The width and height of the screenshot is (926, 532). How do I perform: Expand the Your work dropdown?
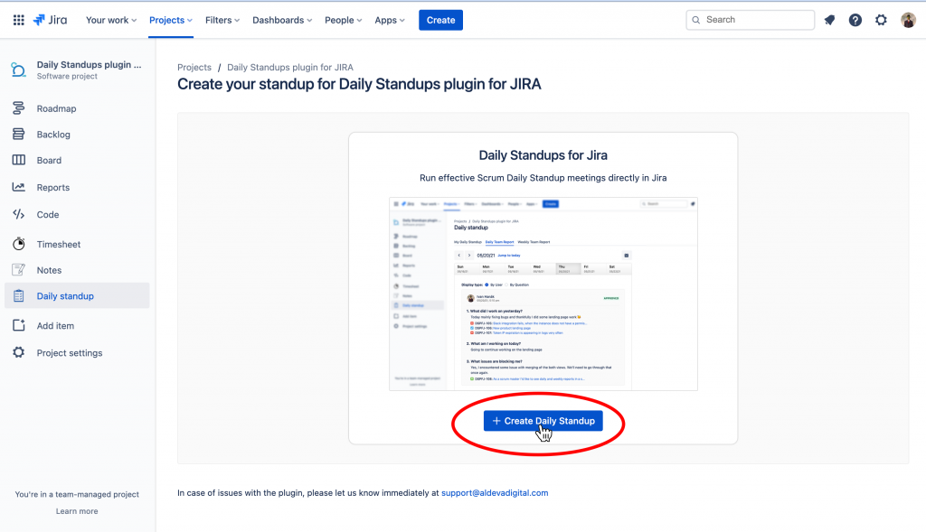click(x=111, y=20)
